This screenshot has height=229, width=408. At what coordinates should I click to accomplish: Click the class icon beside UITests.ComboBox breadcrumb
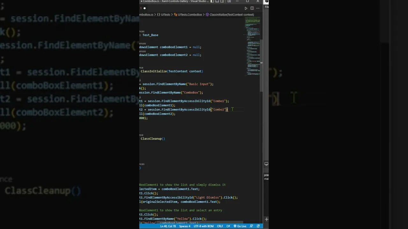coord(175,15)
